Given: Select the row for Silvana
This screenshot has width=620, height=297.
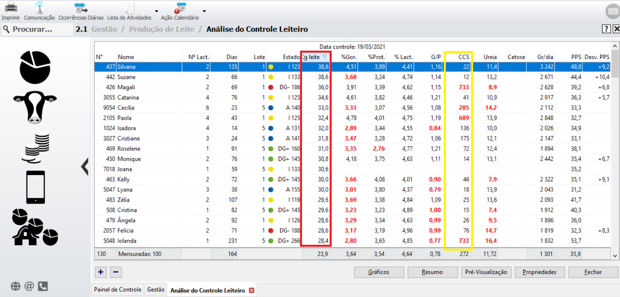Looking at the screenshot, I should [353, 67].
